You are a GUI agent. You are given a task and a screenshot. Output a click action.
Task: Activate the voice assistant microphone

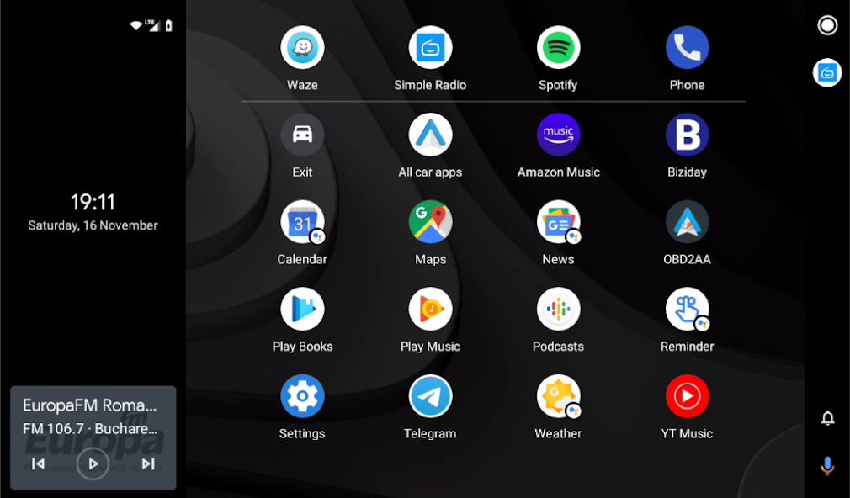[x=826, y=465]
